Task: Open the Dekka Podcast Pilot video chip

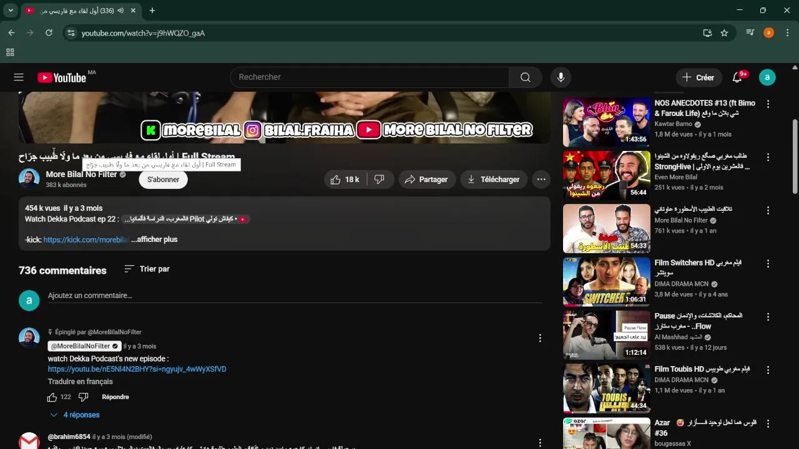Action: [186, 219]
